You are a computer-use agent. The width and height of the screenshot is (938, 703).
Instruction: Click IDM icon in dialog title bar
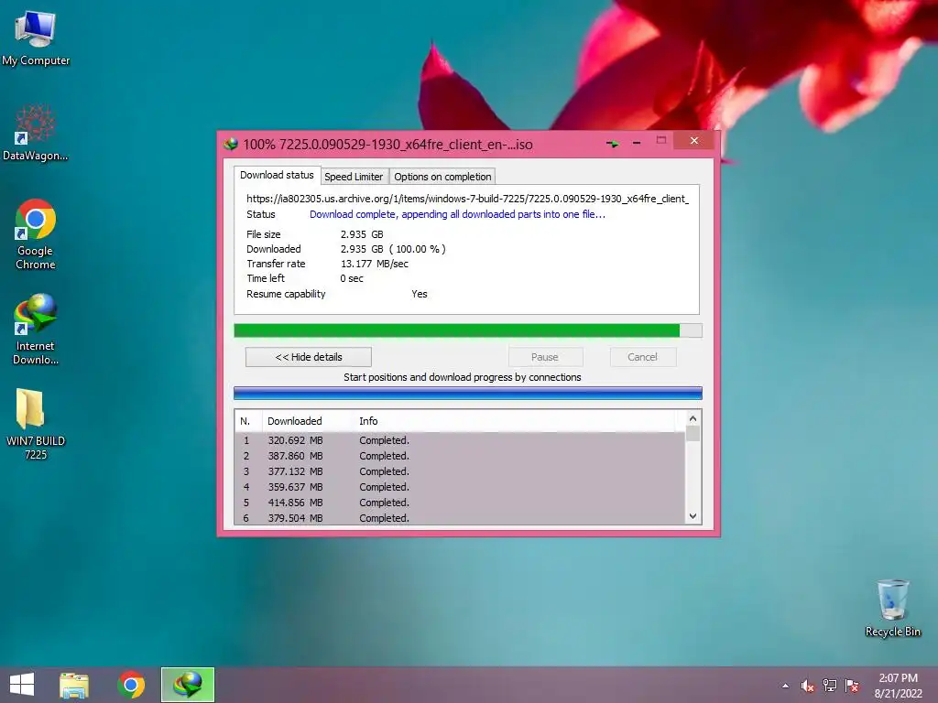(x=230, y=144)
